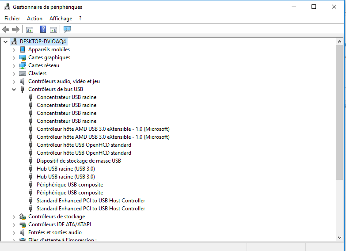Image resolution: width=346 pixels, height=251 pixels.
Task: Click the Forward arrow toolbar icon
Action: click(x=16, y=29)
